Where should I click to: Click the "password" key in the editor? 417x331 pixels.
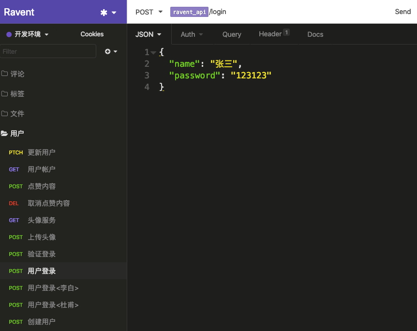pyautogui.click(x=194, y=75)
